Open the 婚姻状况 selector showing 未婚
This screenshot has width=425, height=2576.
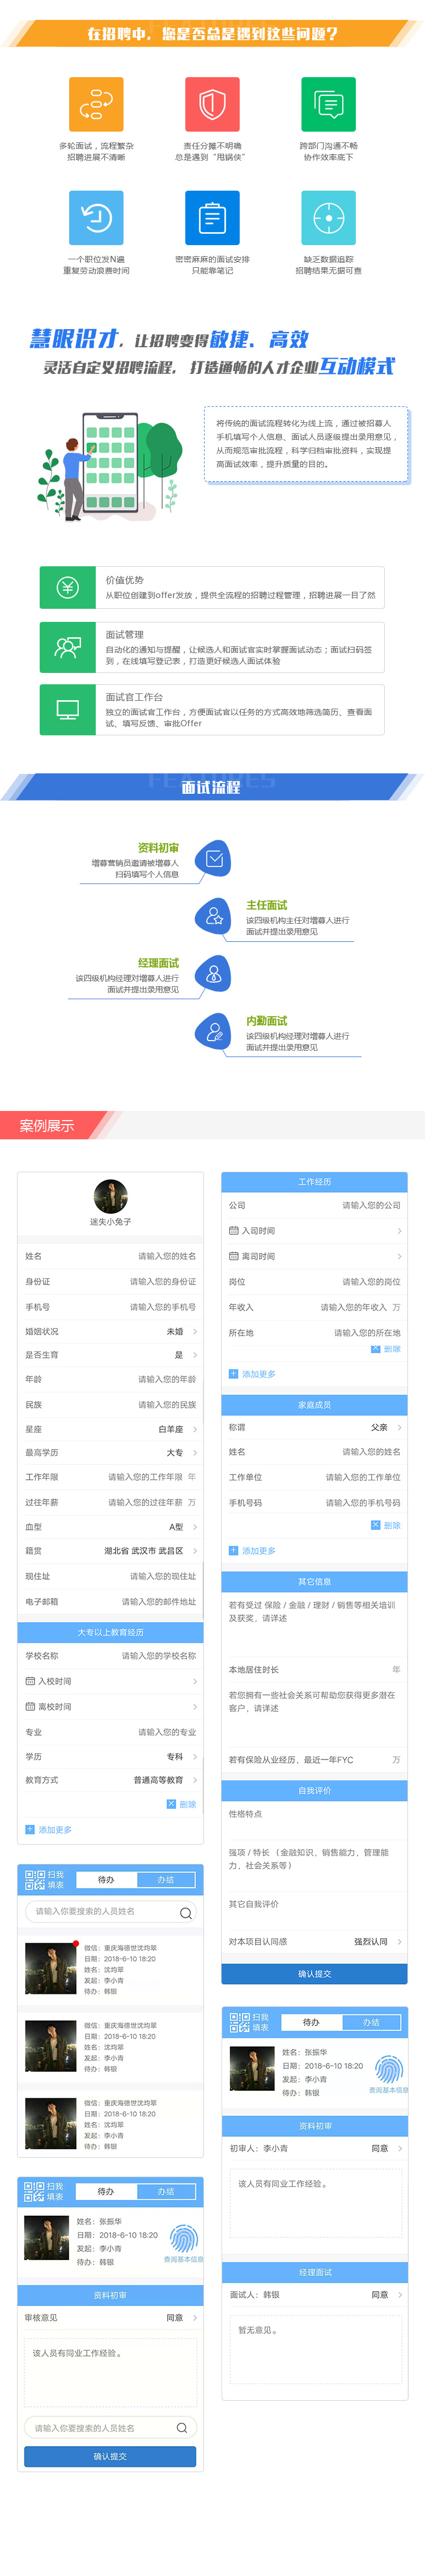pos(180,1332)
